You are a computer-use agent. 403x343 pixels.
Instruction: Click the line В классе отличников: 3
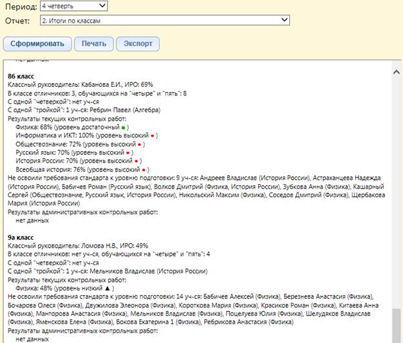click(x=97, y=93)
